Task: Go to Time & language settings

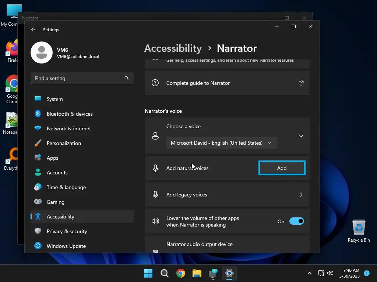Action: pyautogui.click(x=82, y=187)
